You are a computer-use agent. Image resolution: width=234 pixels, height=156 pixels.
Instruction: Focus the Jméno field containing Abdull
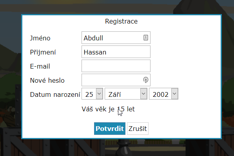point(116,38)
